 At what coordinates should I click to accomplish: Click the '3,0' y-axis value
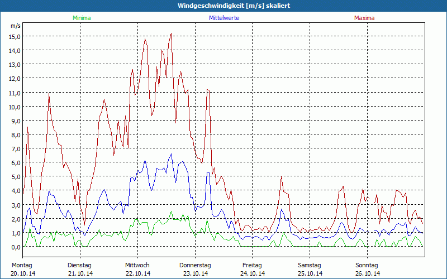click(17, 205)
